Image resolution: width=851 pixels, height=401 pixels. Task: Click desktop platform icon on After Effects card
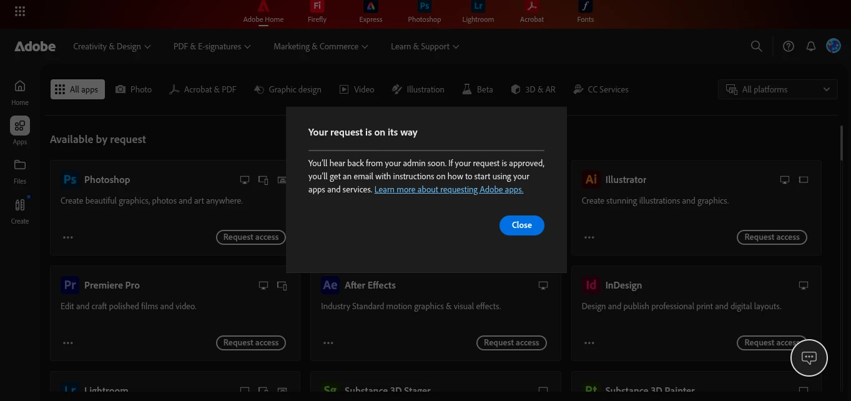click(x=543, y=285)
